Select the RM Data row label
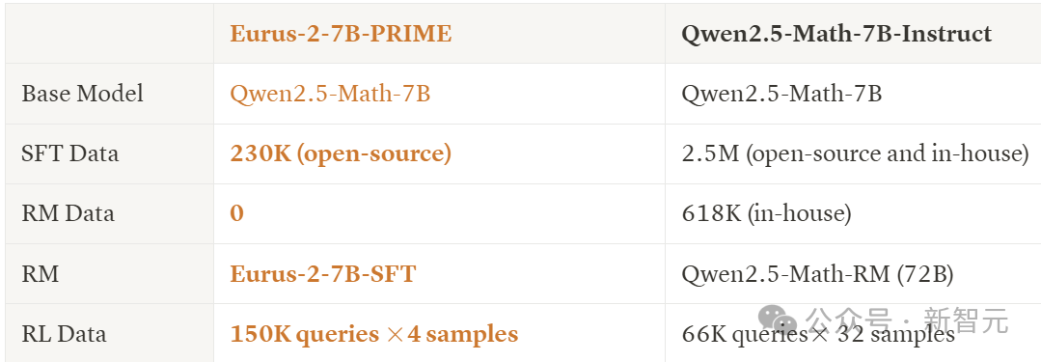The width and height of the screenshot is (1041, 362). point(68,213)
